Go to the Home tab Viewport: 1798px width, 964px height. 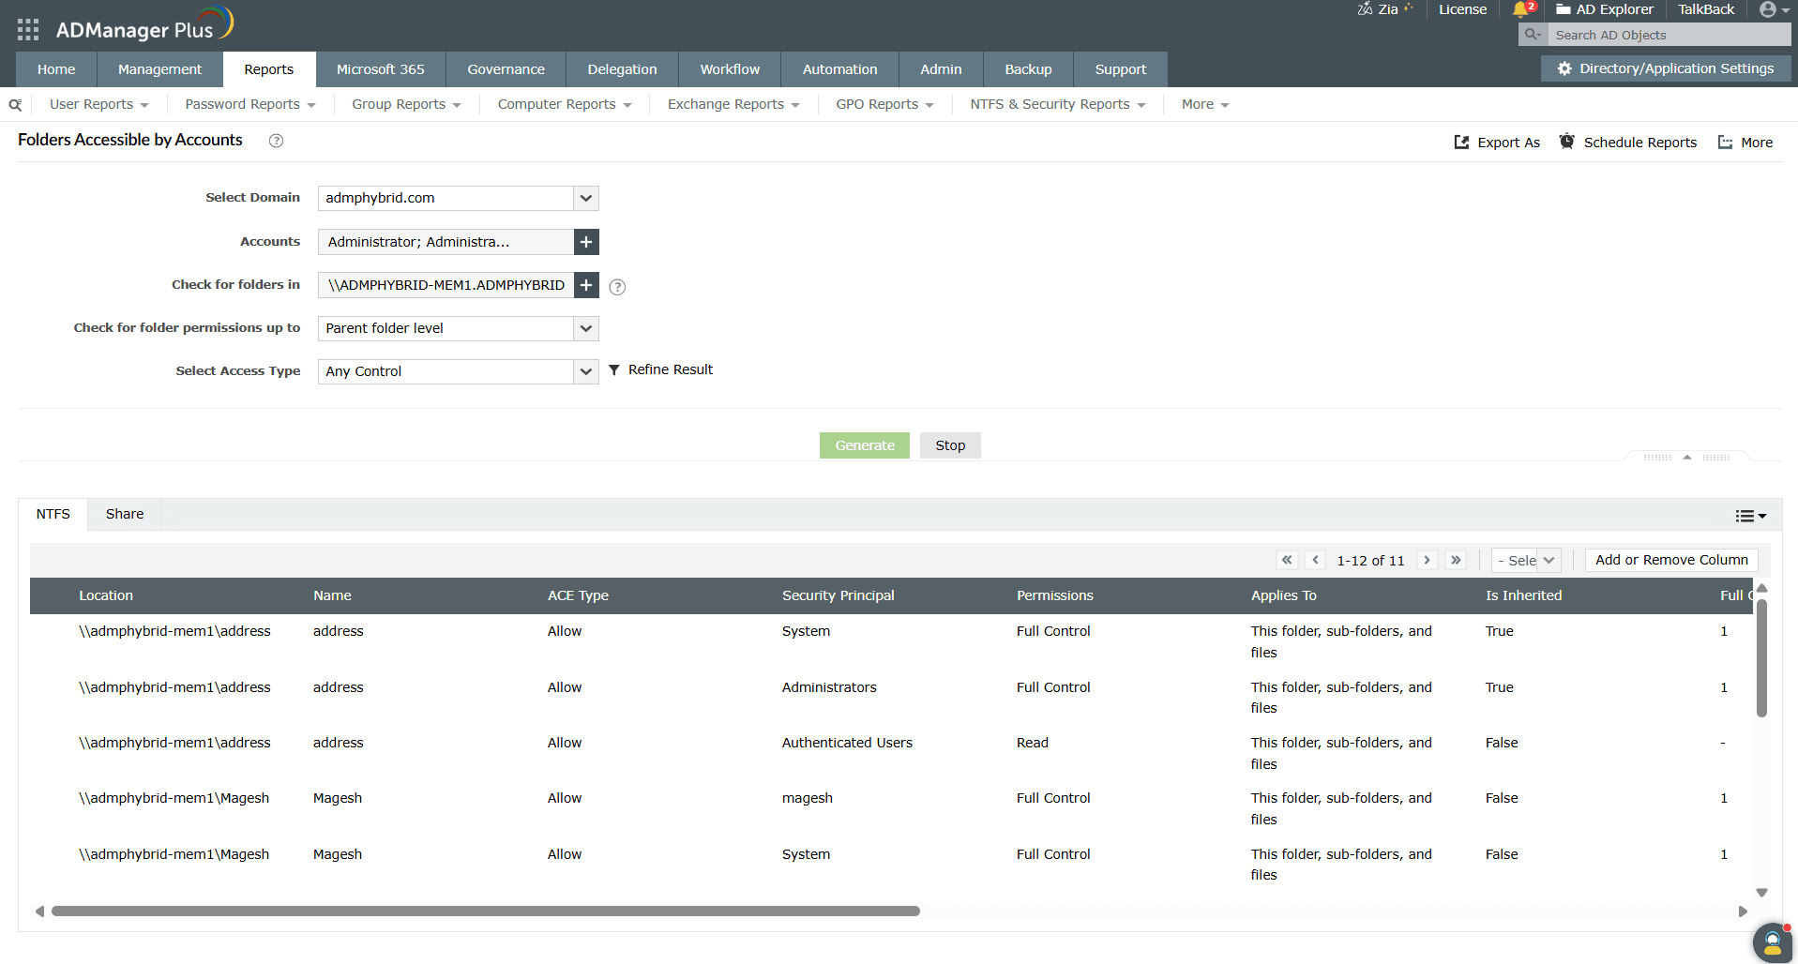(56, 69)
